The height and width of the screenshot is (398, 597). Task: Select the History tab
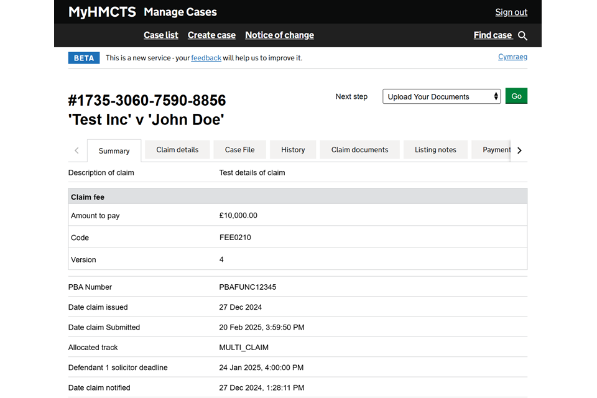pyautogui.click(x=293, y=150)
